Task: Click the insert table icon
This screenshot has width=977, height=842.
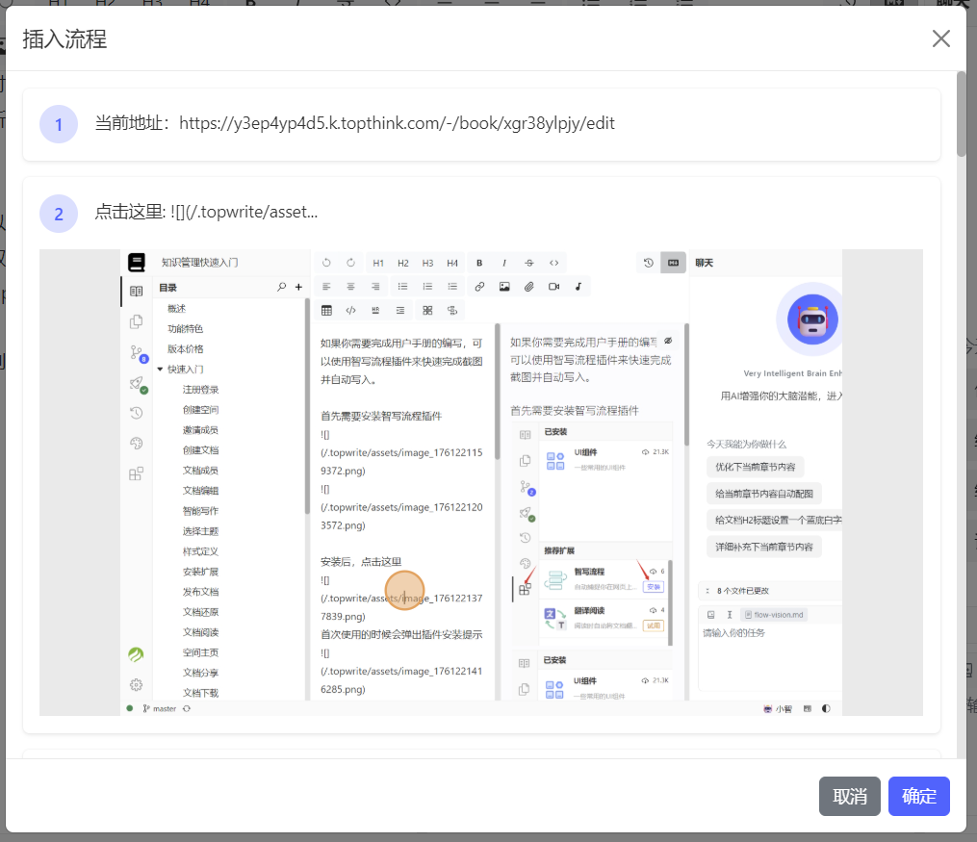Action: point(326,311)
